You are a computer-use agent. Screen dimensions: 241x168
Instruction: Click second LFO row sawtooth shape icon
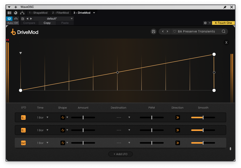tap(63, 130)
